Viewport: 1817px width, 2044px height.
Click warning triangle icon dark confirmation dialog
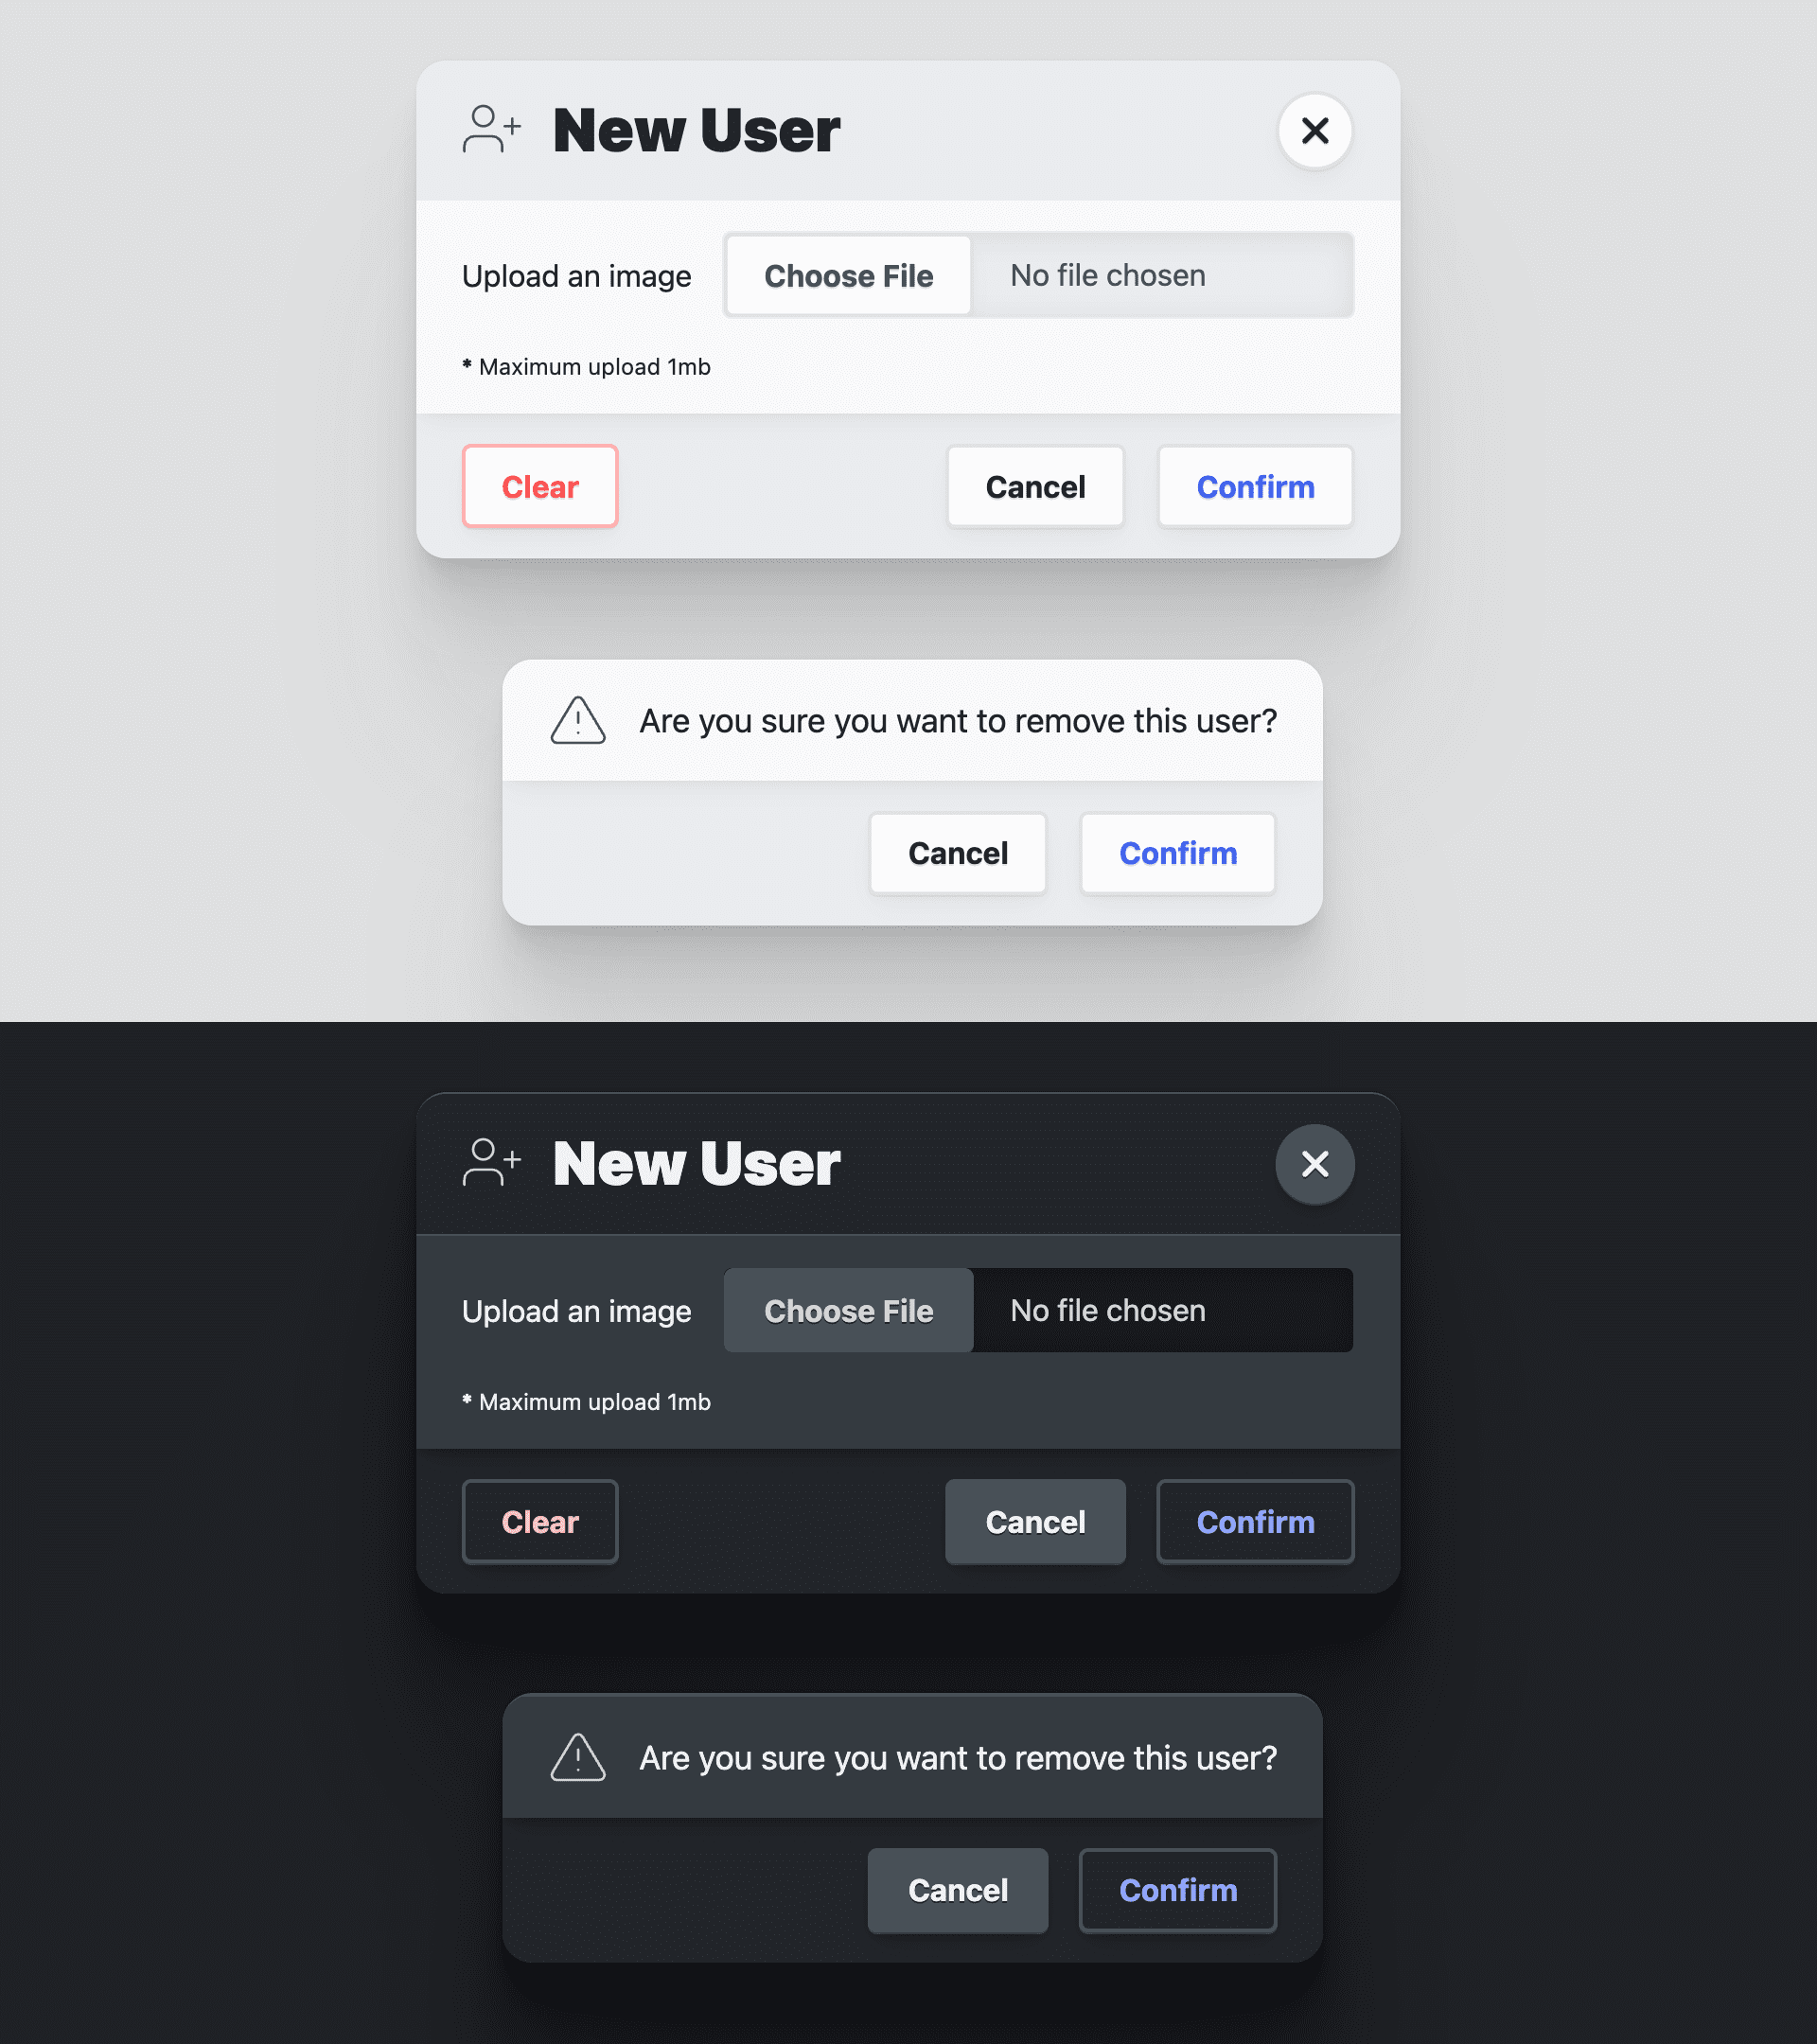(x=579, y=1756)
